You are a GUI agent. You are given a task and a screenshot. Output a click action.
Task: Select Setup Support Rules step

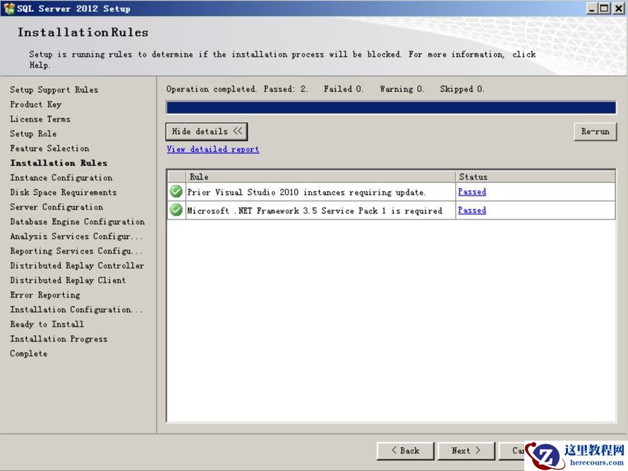pyautogui.click(x=54, y=90)
